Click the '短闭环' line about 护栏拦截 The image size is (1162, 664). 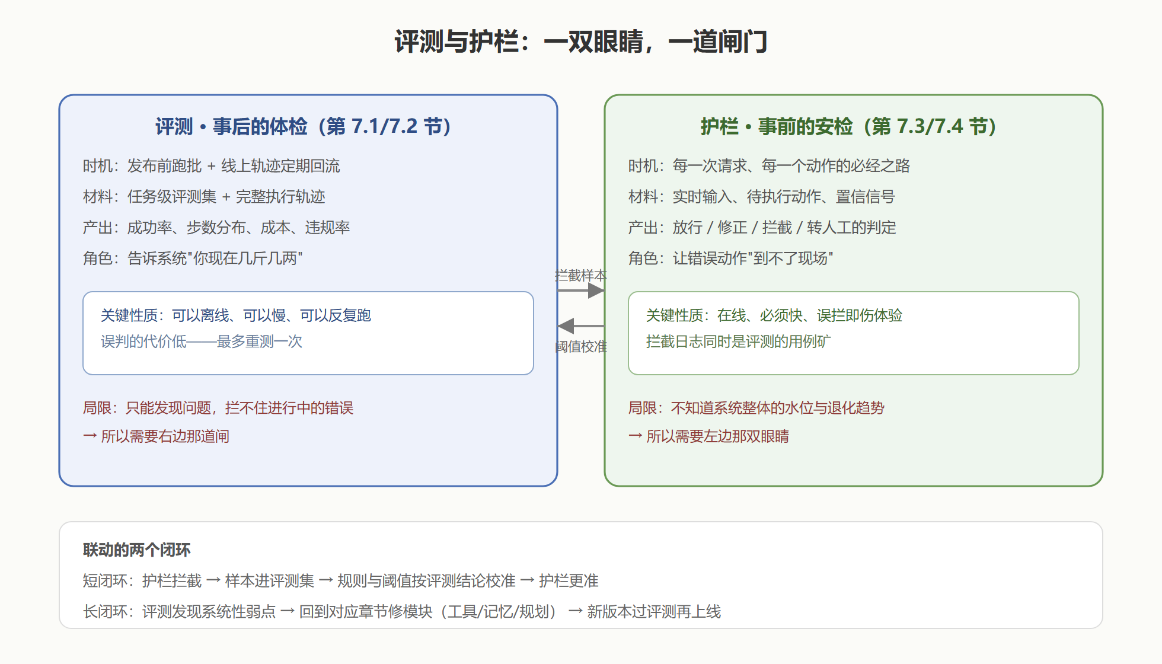click(x=341, y=581)
